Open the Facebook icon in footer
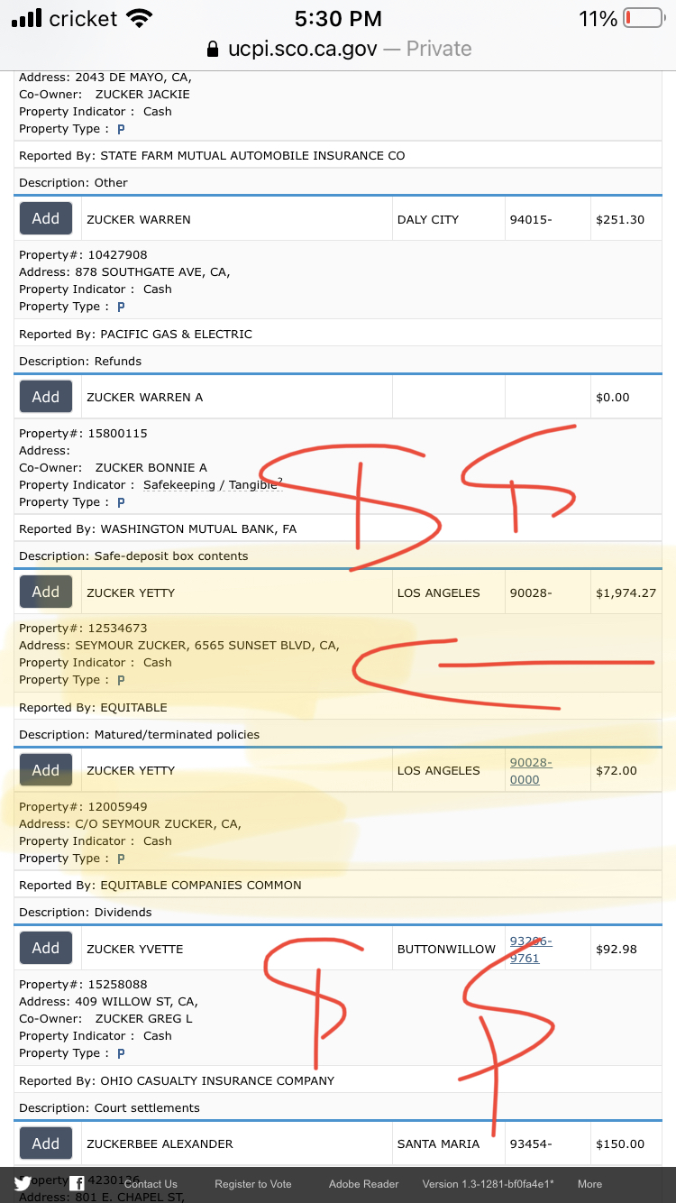The image size is (676, 1203). click(x=78, y=1183)
